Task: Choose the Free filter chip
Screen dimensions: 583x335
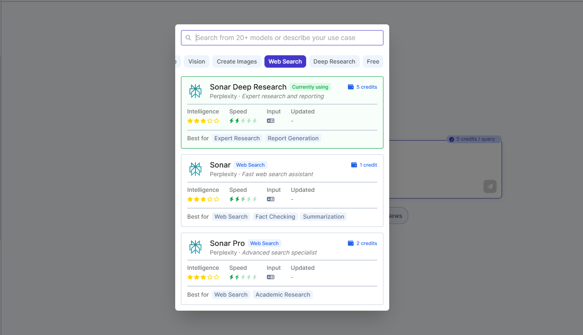Action: point(373,61)
